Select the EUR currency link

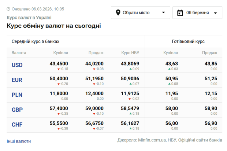tap(17, 80)
